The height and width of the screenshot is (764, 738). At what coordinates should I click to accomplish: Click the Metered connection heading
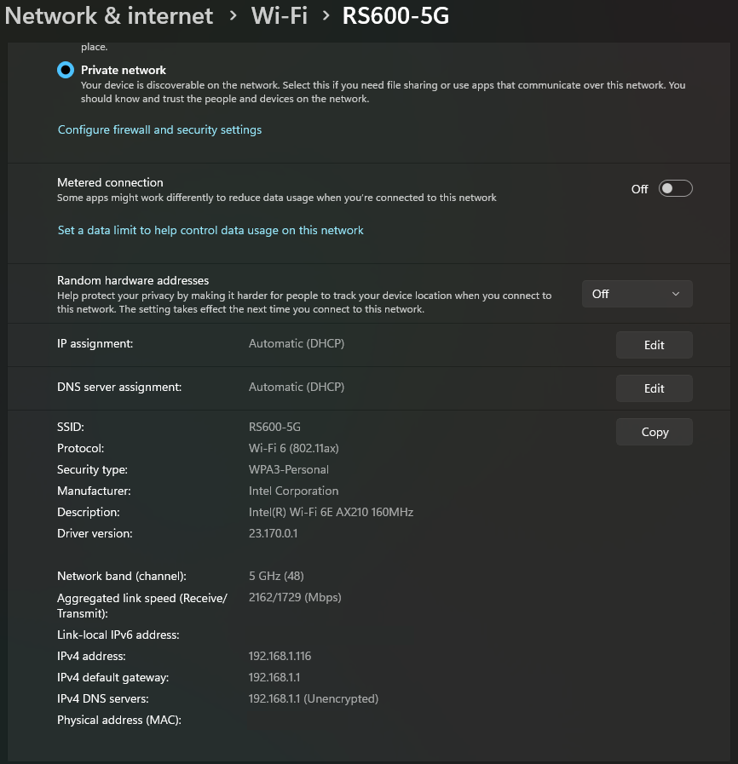(110, 182)
